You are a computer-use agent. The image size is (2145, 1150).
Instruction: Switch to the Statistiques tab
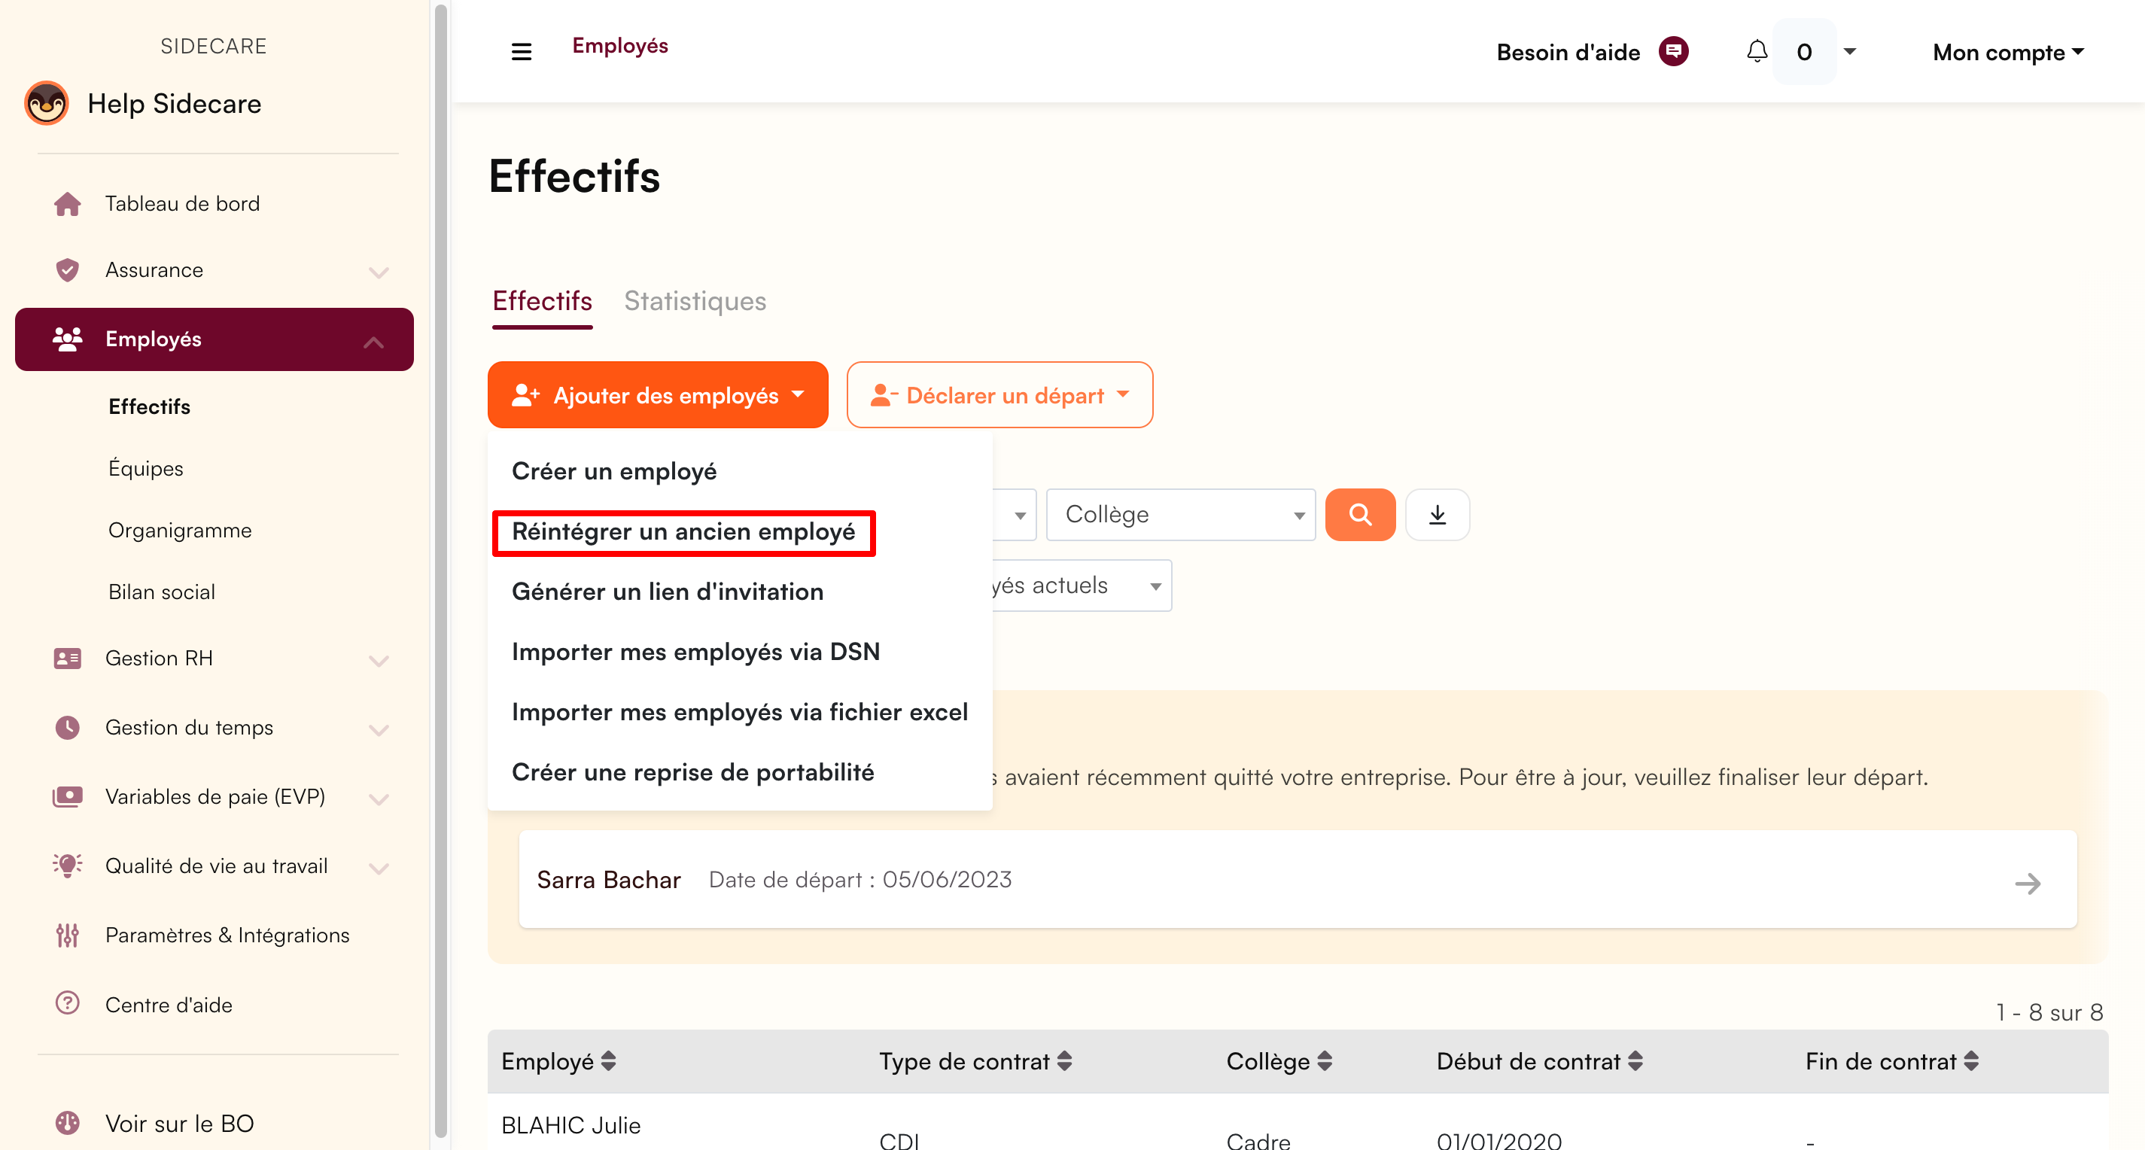pyautogui.click(x=695, y=300)
